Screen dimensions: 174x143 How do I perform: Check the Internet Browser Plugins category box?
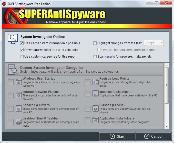[x=11, y=95]
